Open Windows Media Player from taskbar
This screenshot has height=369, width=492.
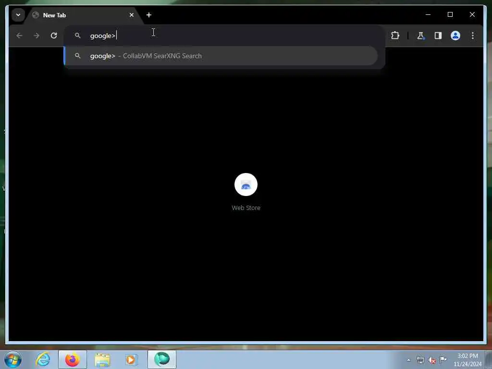(131, 359)
